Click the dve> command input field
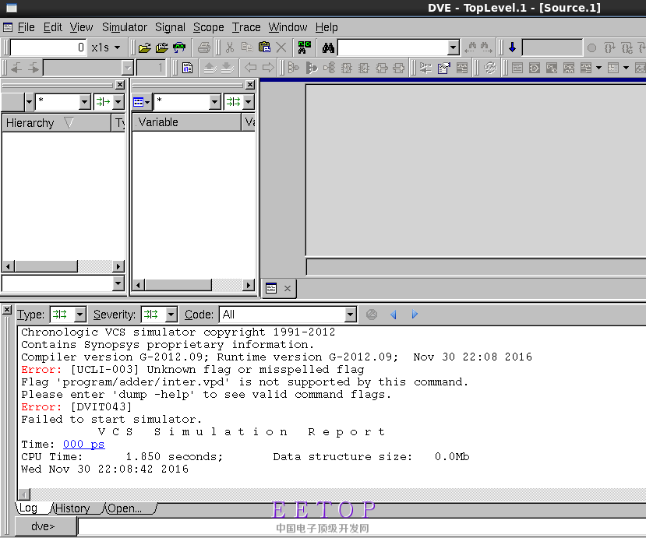 click(358, 527)
